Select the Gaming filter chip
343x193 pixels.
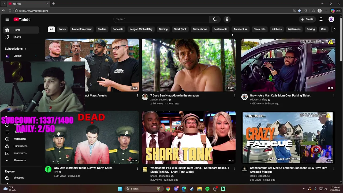tap(163, 29)
